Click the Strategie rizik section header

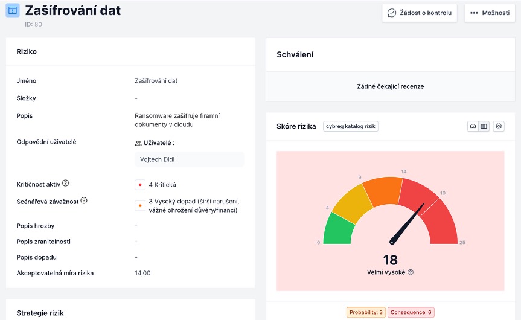[x=40, y=313]
